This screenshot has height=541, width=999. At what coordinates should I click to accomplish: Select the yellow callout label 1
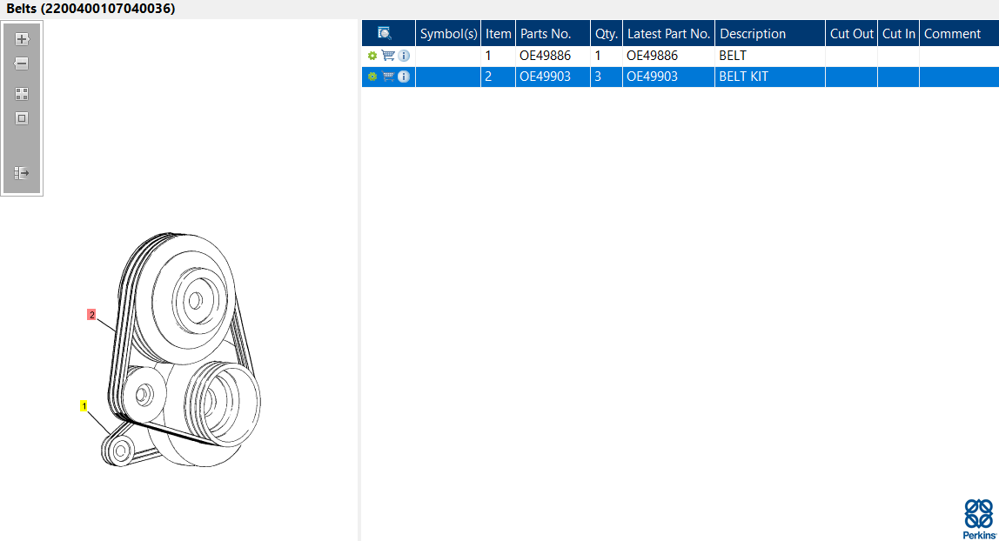click(84, 405)
